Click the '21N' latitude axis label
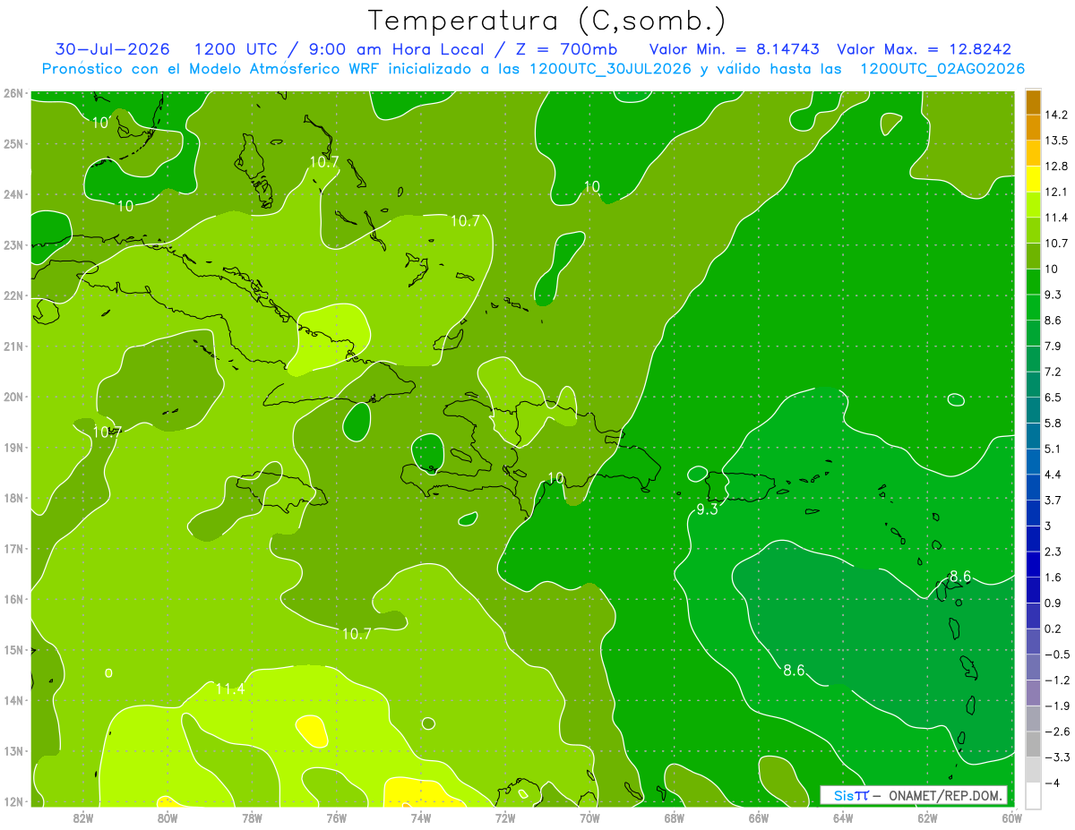 coord(13,347)
